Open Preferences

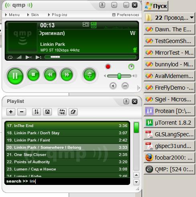[126, 15]
